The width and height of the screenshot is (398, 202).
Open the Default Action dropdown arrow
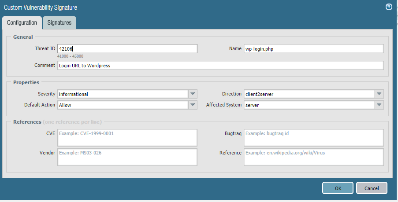click(193, 105)
